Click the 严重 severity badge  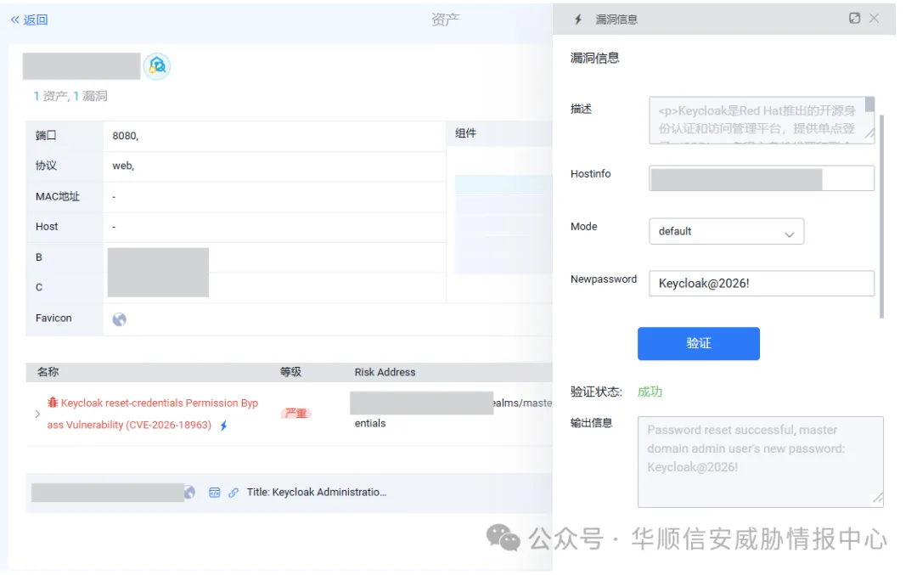point(295,414)
